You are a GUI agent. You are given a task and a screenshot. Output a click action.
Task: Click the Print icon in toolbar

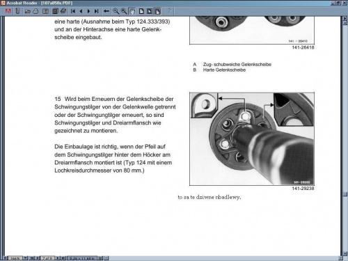point(35,11)
